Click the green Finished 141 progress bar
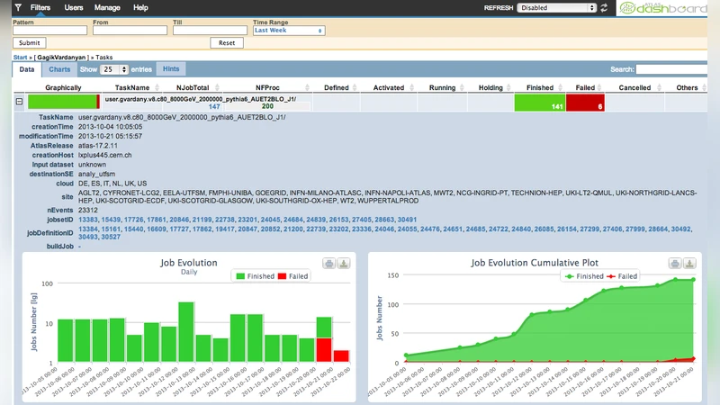Screen dimensions: 720x405 [539, 103]
